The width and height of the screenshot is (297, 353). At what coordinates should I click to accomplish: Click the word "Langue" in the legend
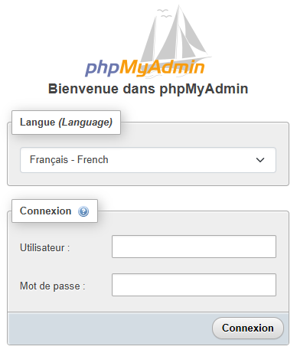tap(38, 123)
